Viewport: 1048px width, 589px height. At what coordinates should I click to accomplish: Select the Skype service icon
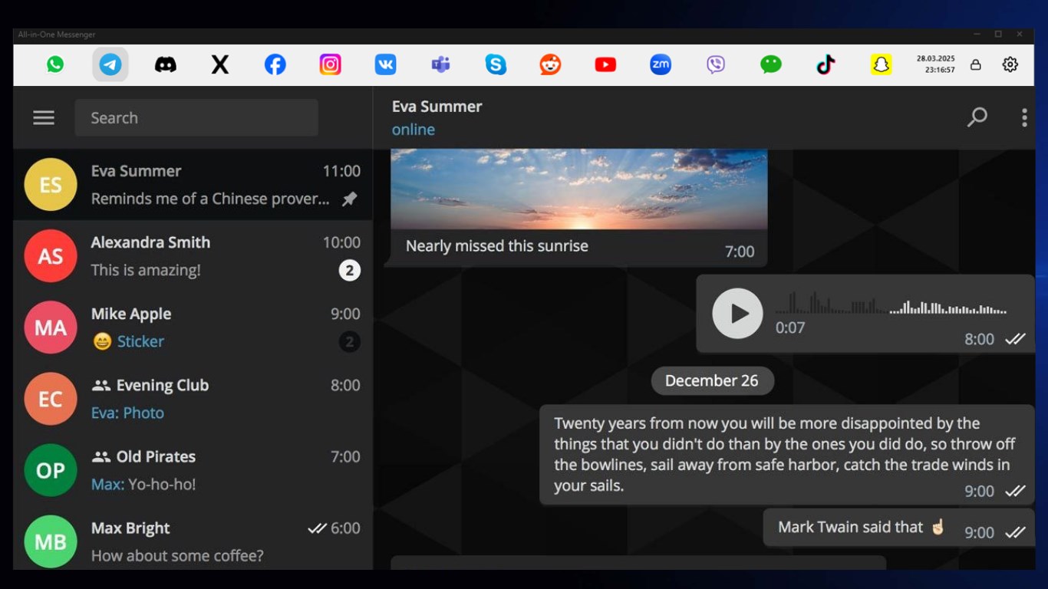[495, 64]
